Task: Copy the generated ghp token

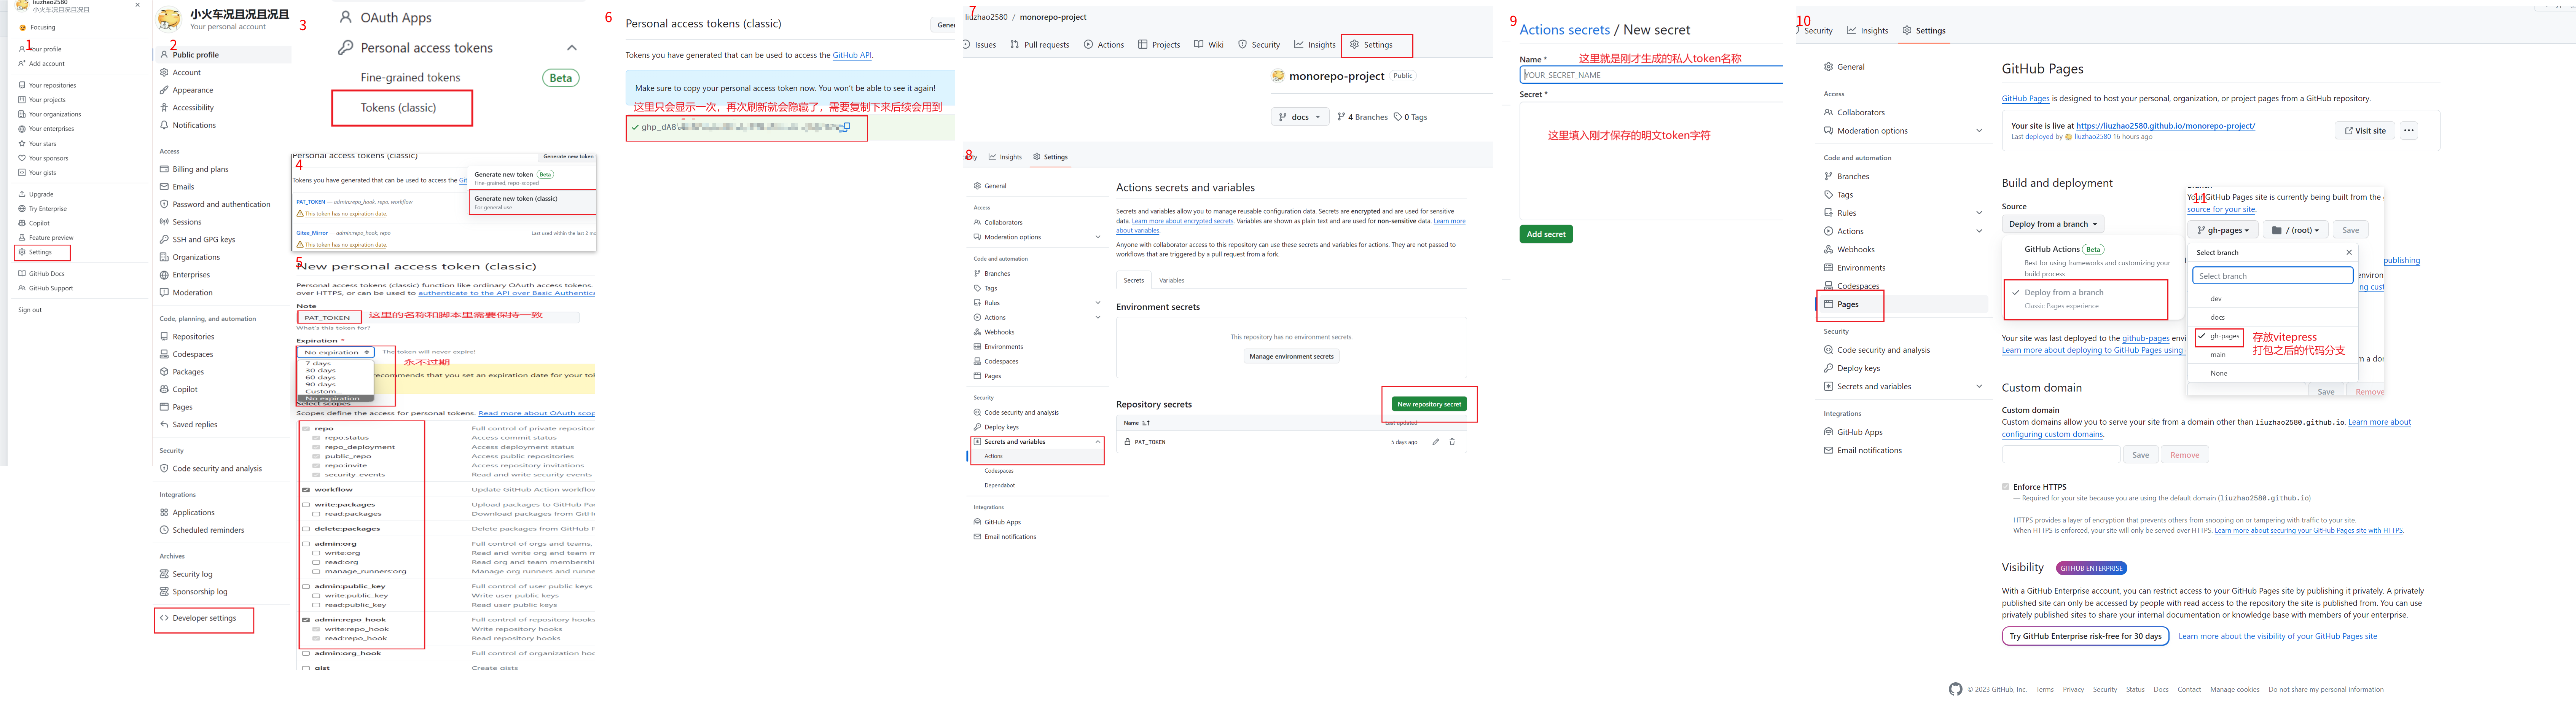Action: pos(846,127)
